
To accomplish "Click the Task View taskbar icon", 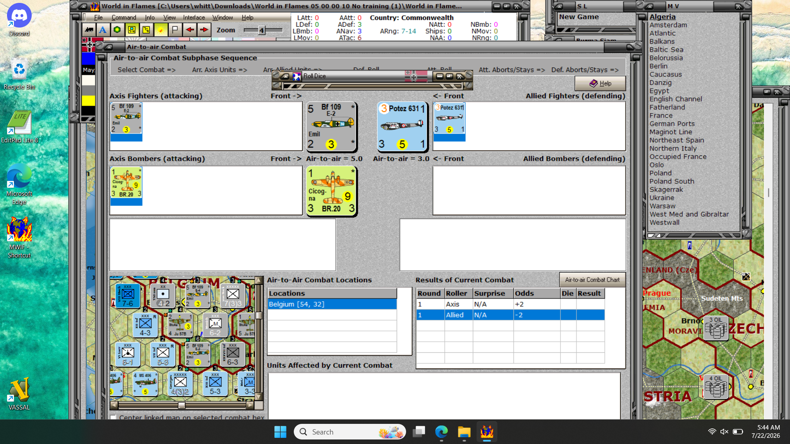I will coord(419,432).
